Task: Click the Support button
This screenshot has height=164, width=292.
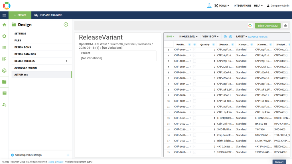Action: tap(279, 162)
